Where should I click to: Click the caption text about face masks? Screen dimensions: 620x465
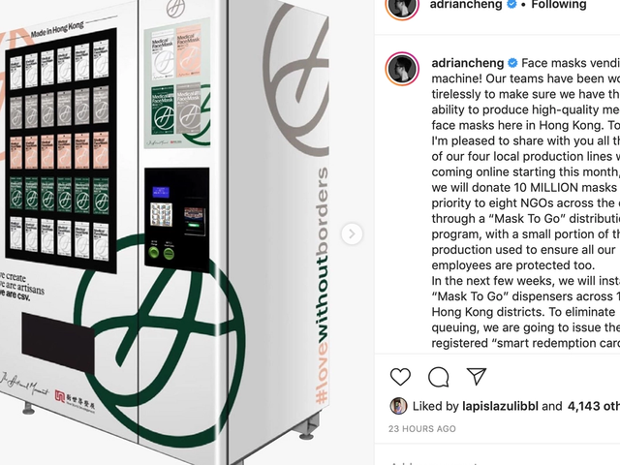tap(526, 202)
